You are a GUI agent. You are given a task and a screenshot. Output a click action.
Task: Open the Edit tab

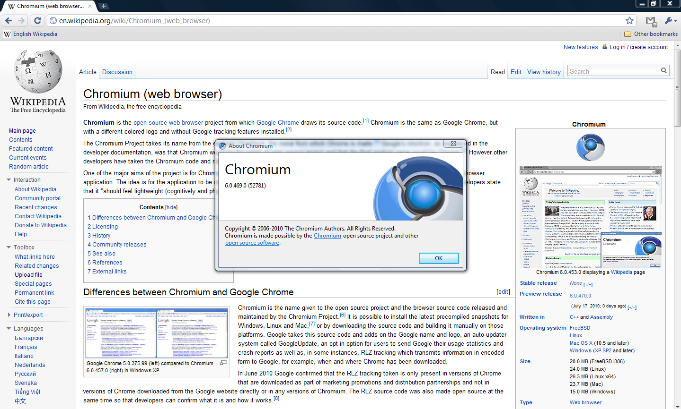coord(516,72)
